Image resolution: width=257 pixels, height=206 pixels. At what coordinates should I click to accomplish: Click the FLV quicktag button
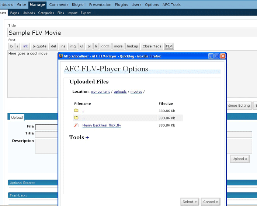click(169, 46)
